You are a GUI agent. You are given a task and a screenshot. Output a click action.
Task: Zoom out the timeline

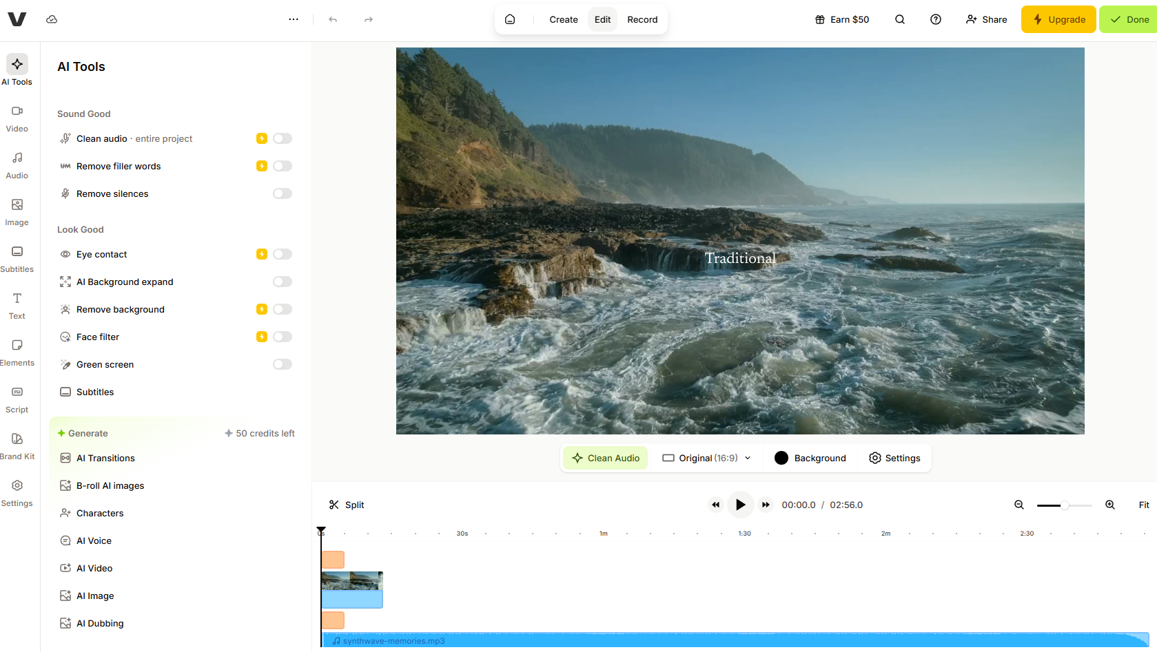[x=1019, y=505]
